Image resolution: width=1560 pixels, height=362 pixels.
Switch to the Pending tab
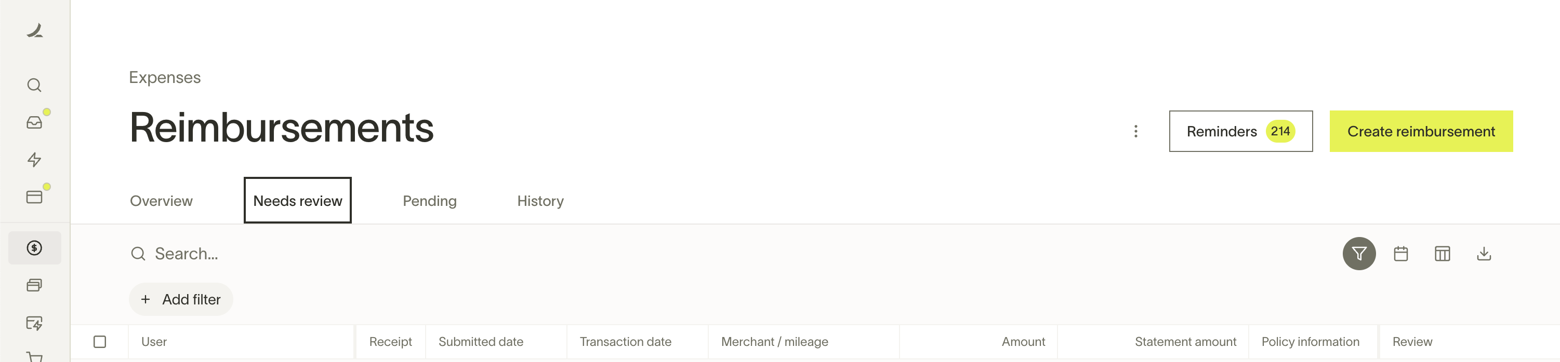(x=429, y=201)
